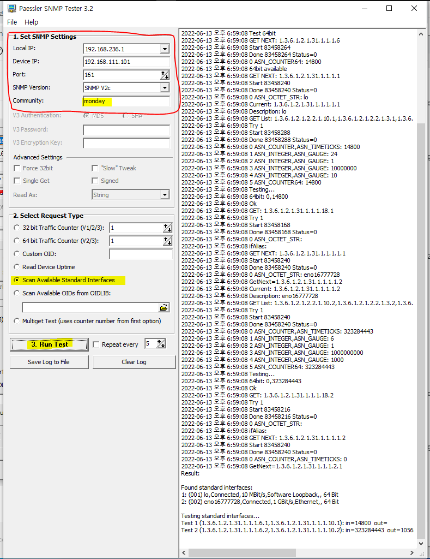The image size is (430, 559).
Task: Enable "Slow" Tweak checkbox
Action: (95, 168)
